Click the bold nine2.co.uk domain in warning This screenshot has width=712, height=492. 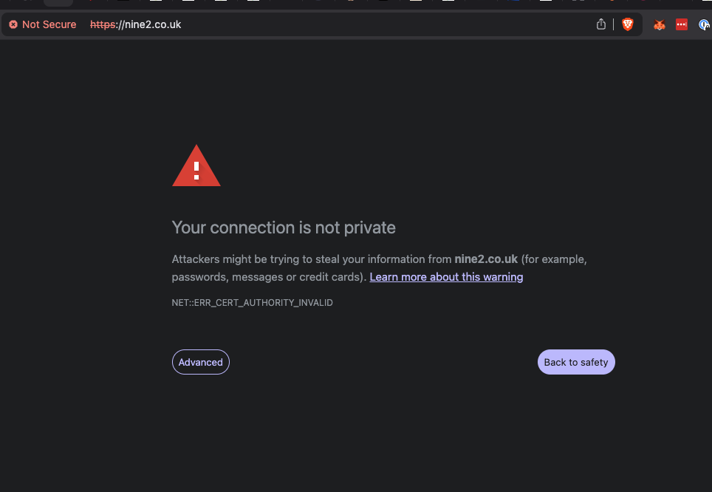486,259
